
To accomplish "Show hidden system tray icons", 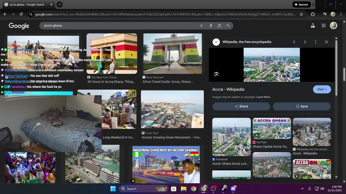I will (302, 189).
